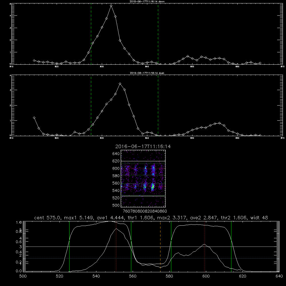Click the top plot's dawn title text
Image resolution: width=286 pixels, height=286 pixels.
(x=147, y=1)
